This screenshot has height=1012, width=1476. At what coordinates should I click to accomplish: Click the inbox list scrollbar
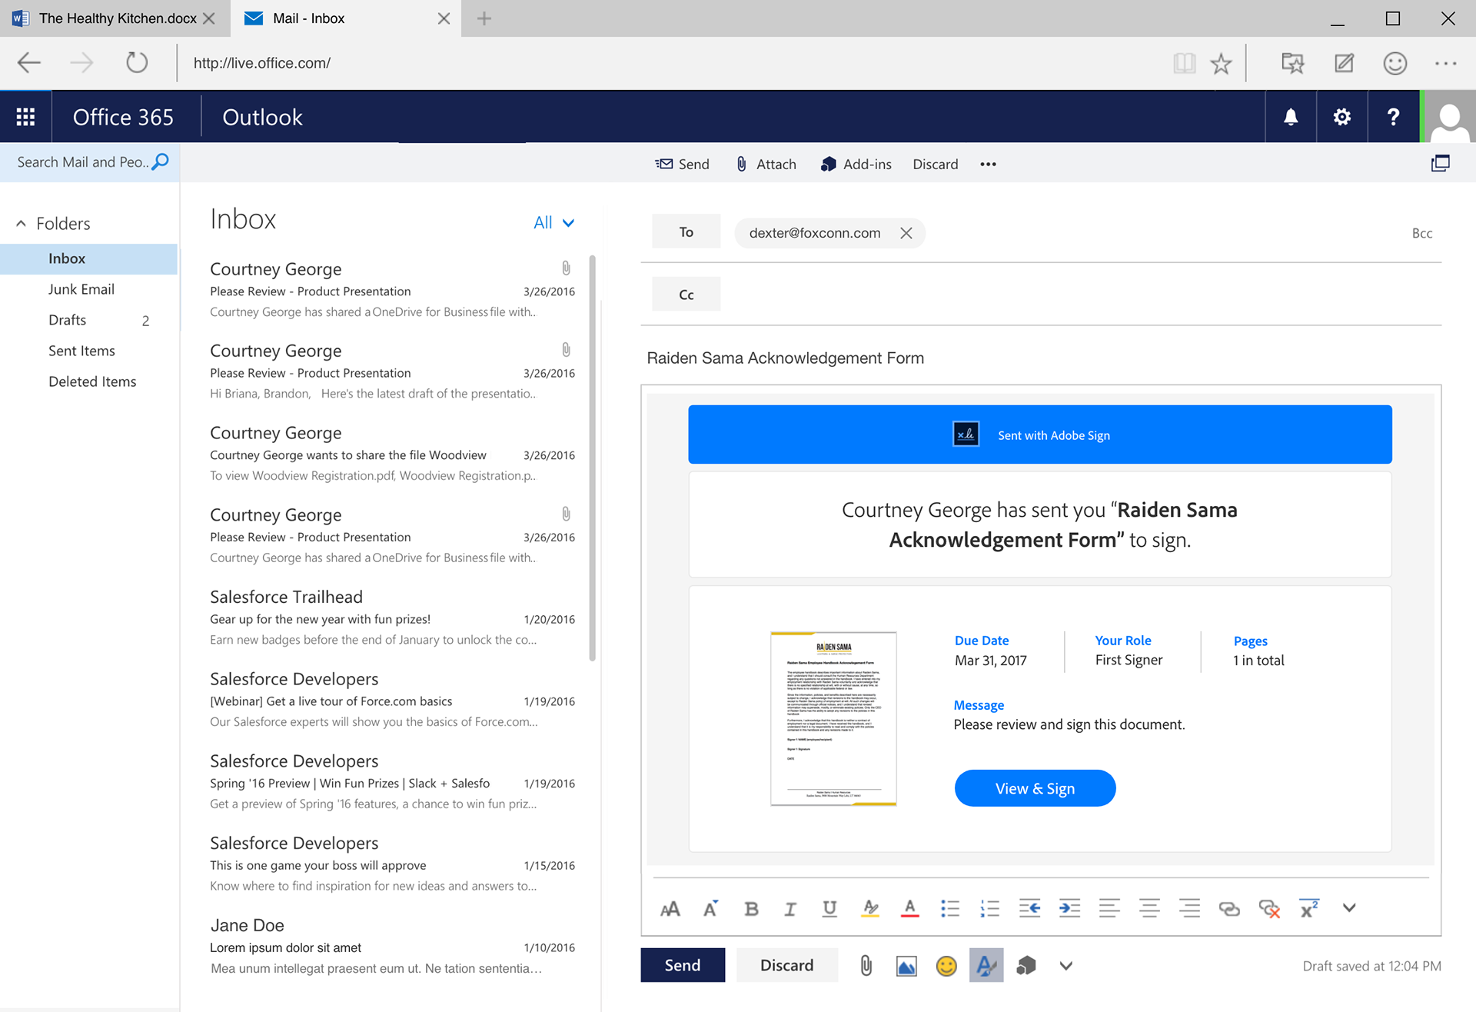tap(592, 458)
